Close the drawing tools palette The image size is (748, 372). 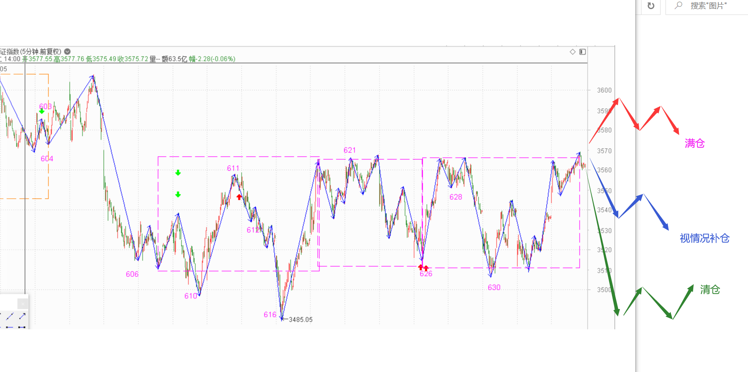point(23,304)
